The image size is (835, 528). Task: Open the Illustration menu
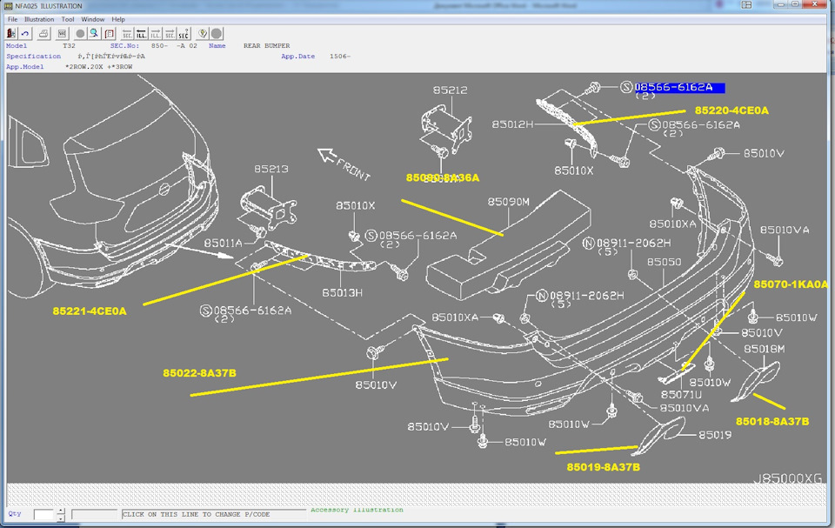[39, 19]
